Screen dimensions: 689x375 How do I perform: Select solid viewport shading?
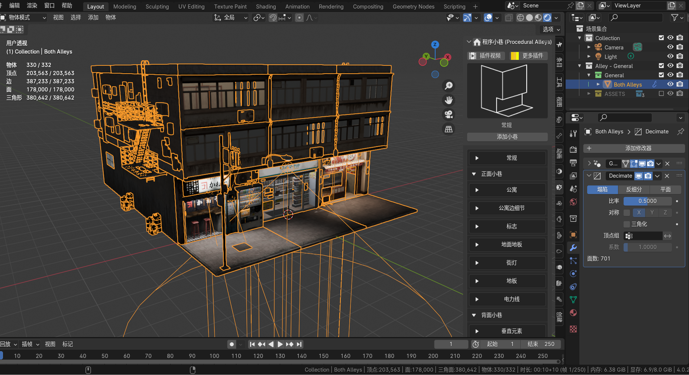530,17
